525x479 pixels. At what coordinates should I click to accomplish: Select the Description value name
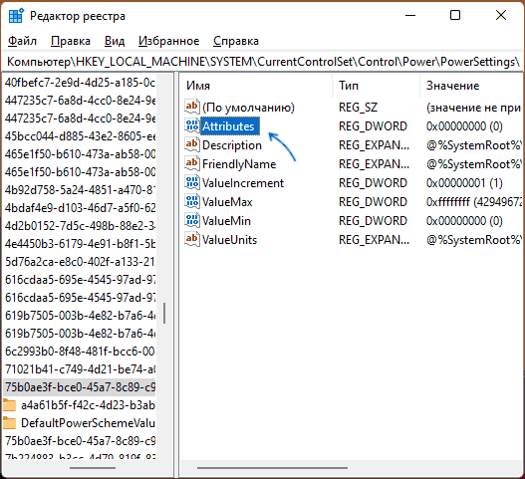232,145
